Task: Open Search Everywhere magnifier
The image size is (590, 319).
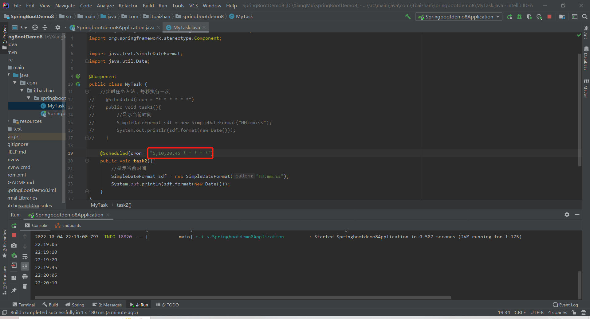Action: click(x=584, y=17)
